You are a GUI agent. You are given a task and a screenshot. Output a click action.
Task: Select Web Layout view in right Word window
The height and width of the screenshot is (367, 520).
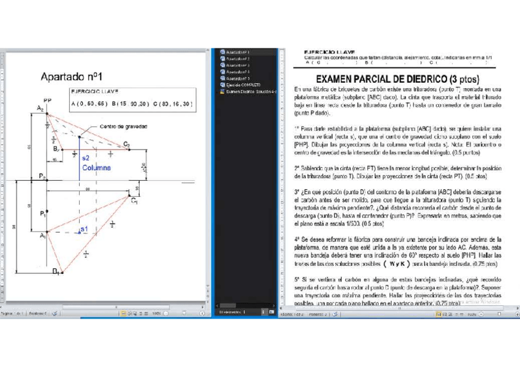[450, 314]
